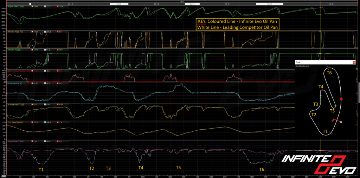Click the red start/finish flag marker on track map
Screen dimensions: 360x178
point(336,121)
